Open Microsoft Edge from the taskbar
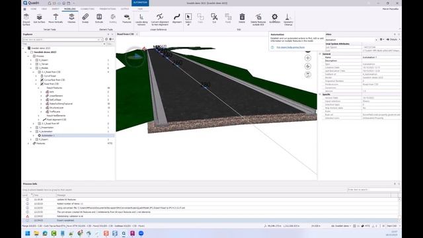 point(45,233)
